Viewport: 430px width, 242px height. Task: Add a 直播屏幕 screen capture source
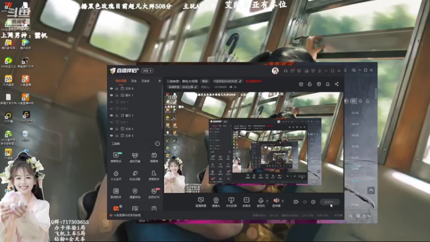[x=200, y=202]
